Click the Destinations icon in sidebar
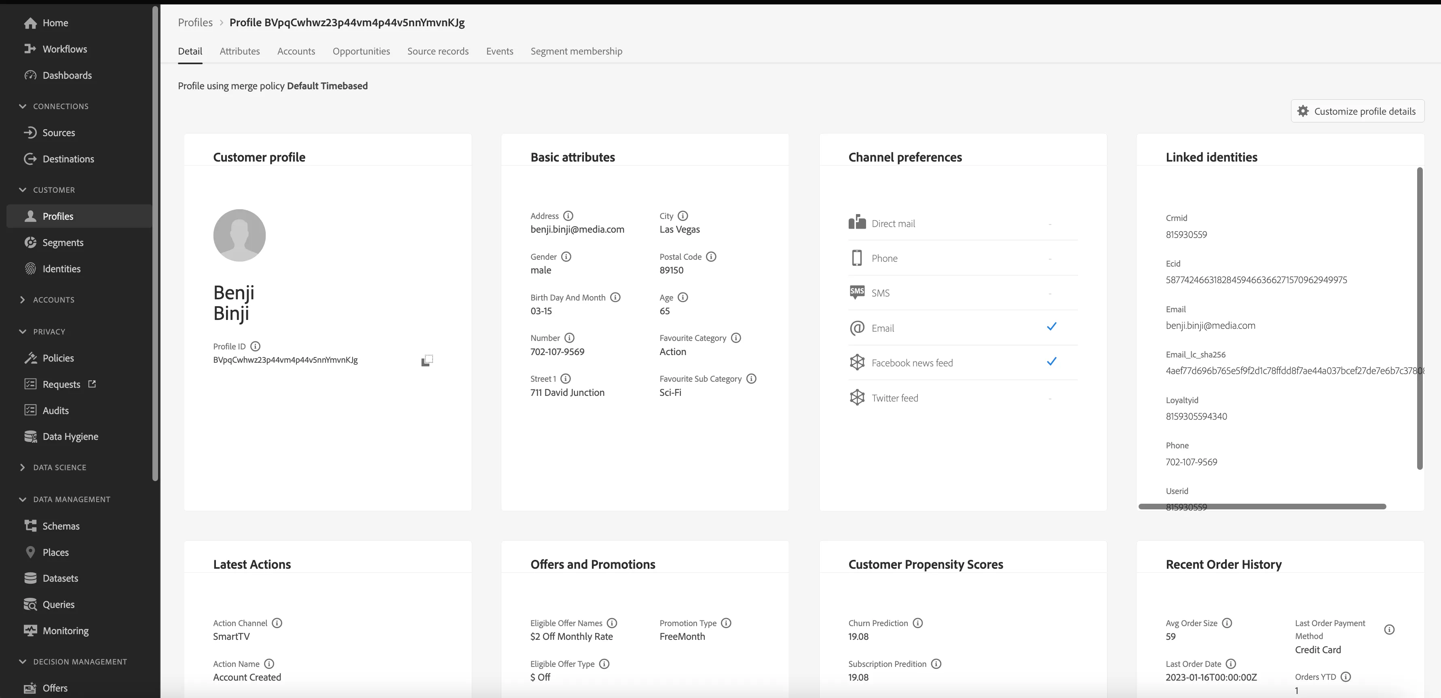Viewport: 1441px width, 698px height. [30, 159]
